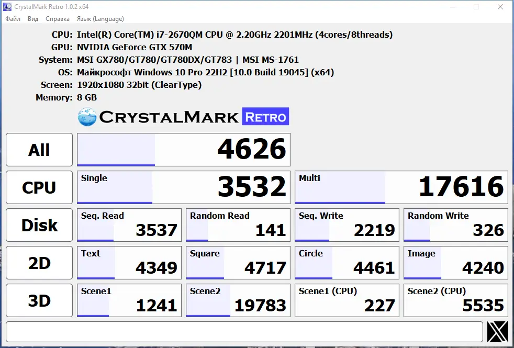Run the 2D benchmark button
This screenshot has width=514, height=348.
tap(39, 263)
